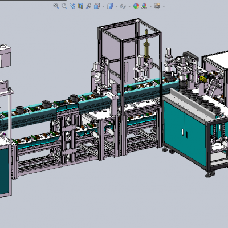Select the front corner caster wheel of teal cabinet

tap(210, 174)
